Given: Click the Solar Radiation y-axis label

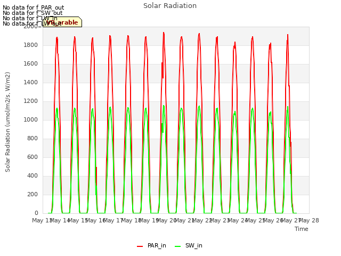Looking at the screenshot, I should pyautogui.click(x=7, y=122).
